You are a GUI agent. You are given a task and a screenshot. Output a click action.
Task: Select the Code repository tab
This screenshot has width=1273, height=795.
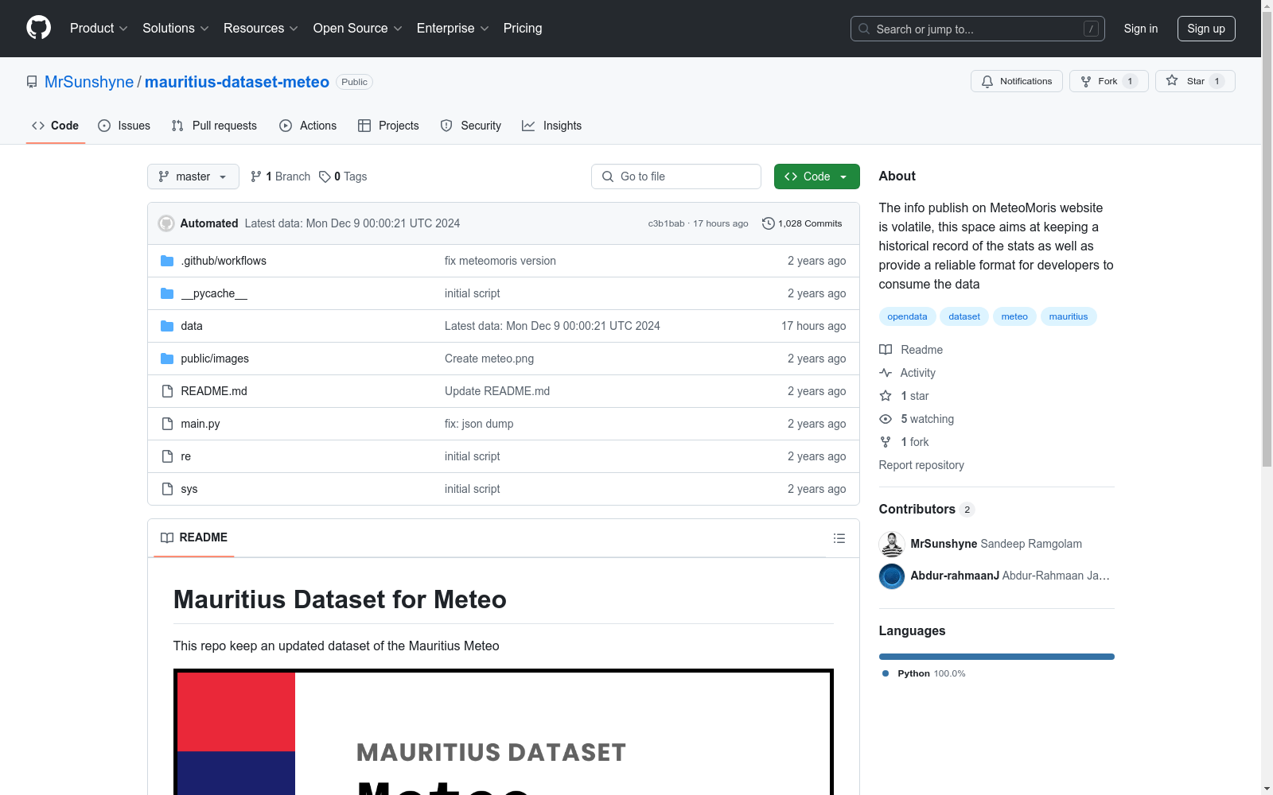[56, 126]
